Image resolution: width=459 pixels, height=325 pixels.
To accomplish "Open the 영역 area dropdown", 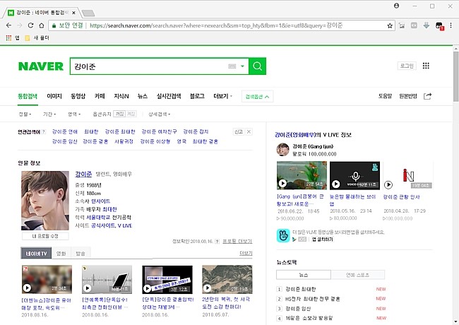I will click(74, 114).
